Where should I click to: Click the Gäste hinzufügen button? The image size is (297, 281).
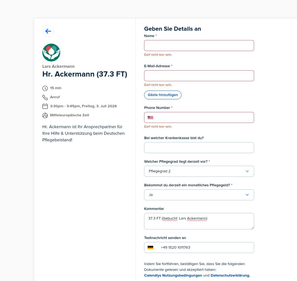[163, 95]
